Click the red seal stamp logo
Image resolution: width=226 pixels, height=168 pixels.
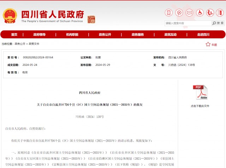tap(91, 19)
